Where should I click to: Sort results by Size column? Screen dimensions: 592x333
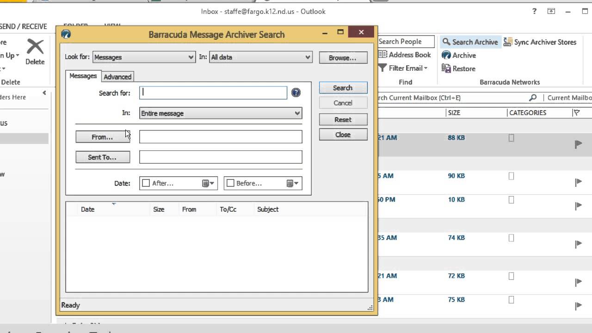click(x=159, y=210)
